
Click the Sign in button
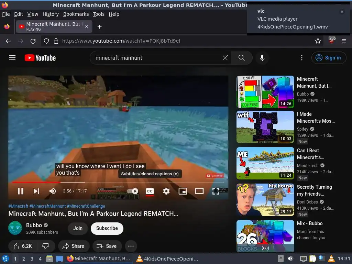click(x=329, y=58)
